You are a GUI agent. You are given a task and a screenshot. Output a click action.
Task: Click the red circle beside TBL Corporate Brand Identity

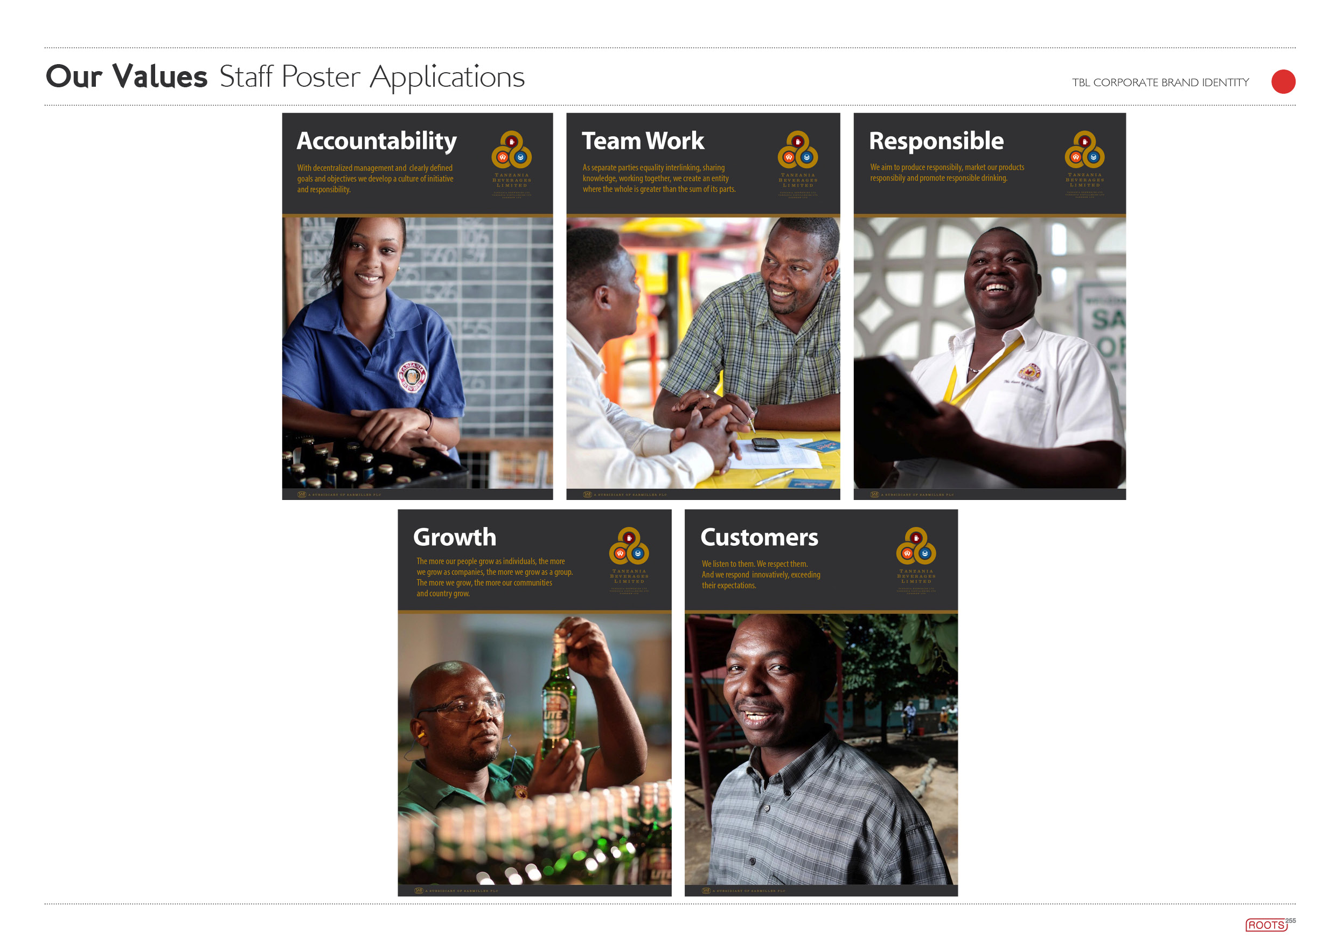(x=1283, y=81)
